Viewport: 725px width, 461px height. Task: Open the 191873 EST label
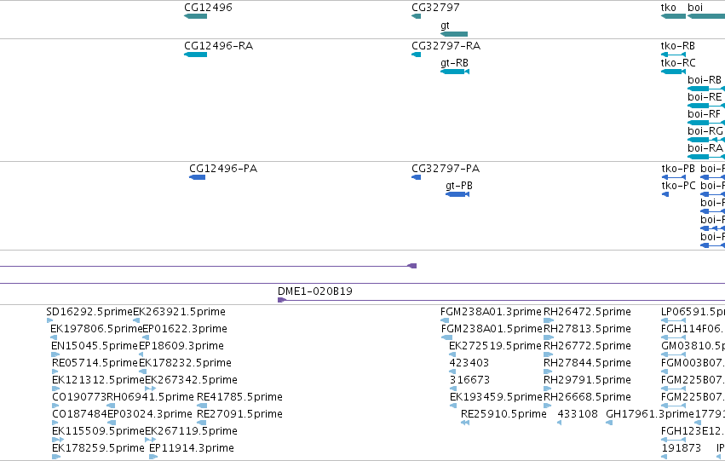click(681, 448)
